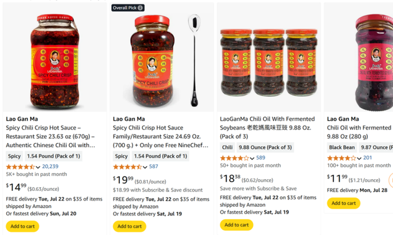Open LaoGanMa Chili Oil With Fermented Soybeans title

click(x=267, y=128)
